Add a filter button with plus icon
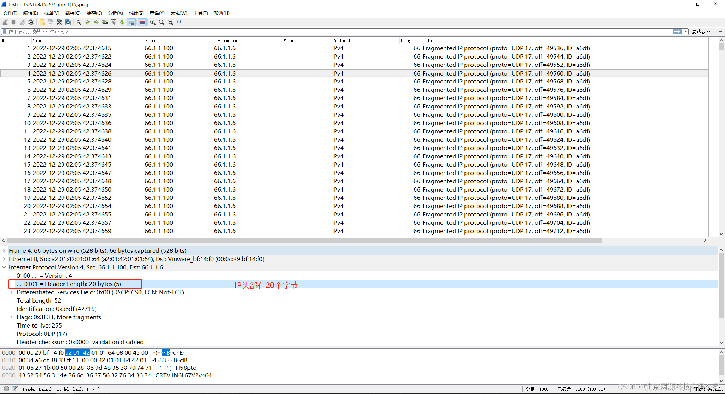This screenshot has width=725, height=394. point(720,32)
